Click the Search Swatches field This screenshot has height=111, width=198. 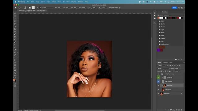170,15
